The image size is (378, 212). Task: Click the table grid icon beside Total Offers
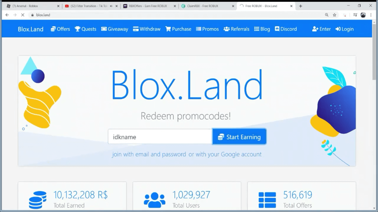267,200
